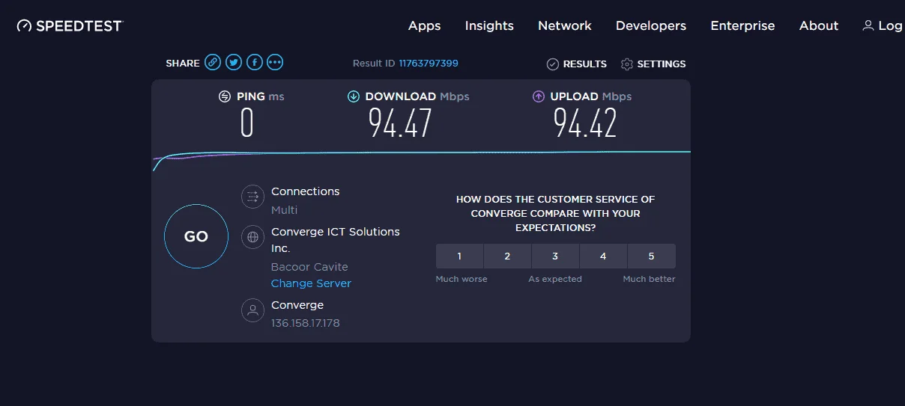The image size is (905, 406).
Task: Click the download arrow icon
Action: tap(354, 96)
